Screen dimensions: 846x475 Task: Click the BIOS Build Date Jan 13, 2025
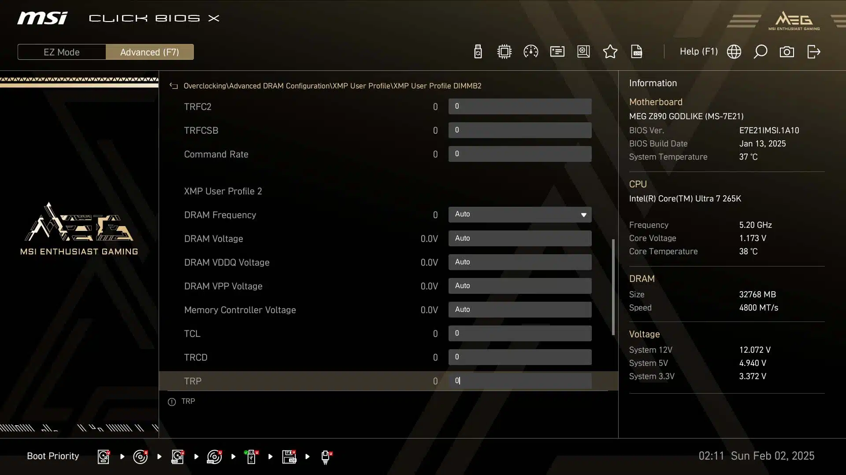coord(762,144)
